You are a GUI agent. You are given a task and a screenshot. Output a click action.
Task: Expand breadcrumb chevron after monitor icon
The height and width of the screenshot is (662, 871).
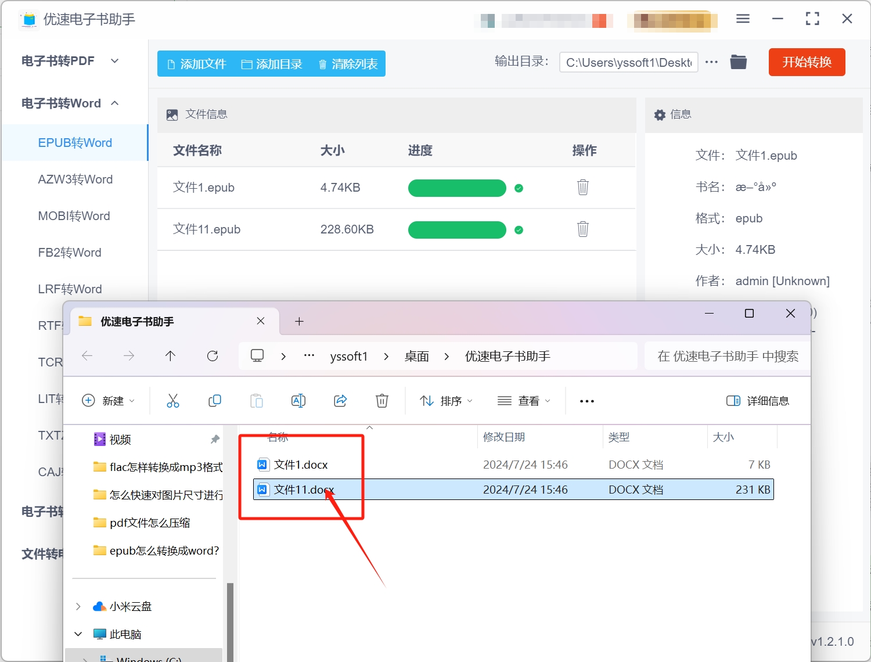click(x=283, y=357)
